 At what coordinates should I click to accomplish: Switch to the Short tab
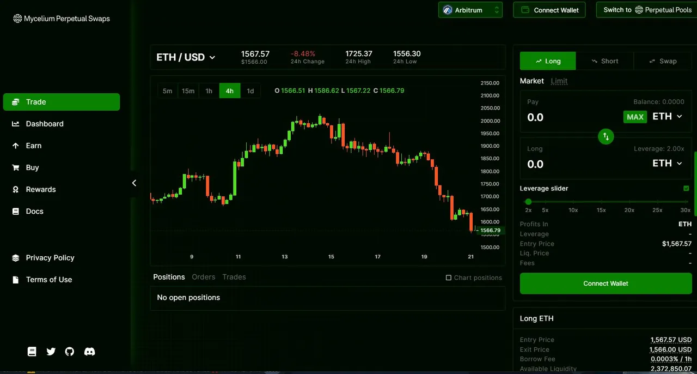point(604,61)
